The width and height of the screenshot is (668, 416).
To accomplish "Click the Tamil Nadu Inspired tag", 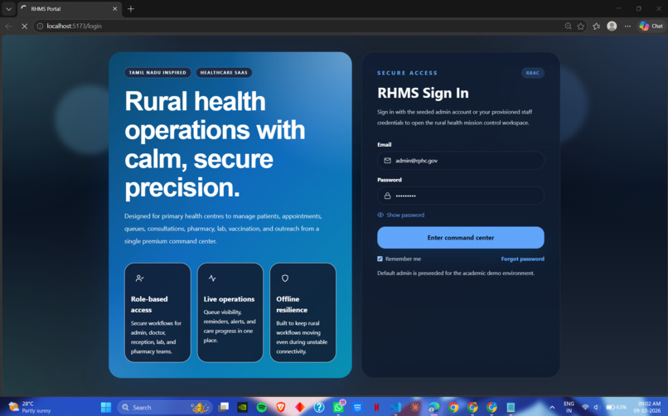I will [157, 72].
